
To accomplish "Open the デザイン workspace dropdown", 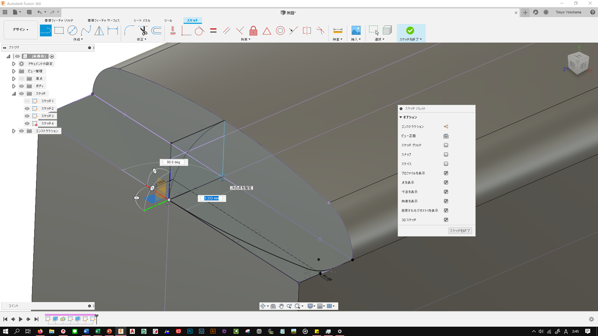I will click(21, 30).
